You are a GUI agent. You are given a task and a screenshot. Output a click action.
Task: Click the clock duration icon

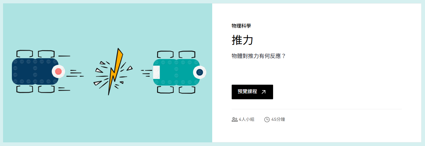click(267, 120)
